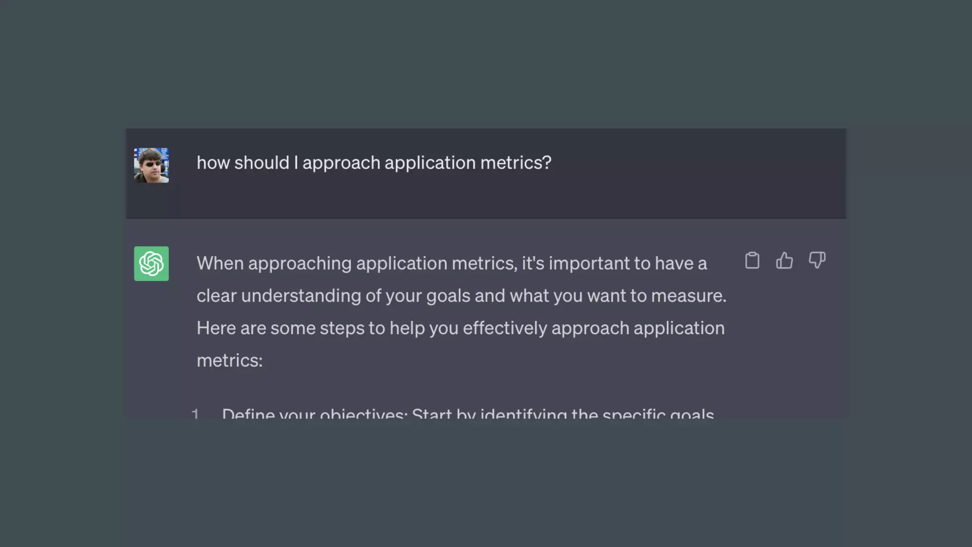The image size is (972, 547).
Task: Click the list number "1"
Action: (195, 414)
